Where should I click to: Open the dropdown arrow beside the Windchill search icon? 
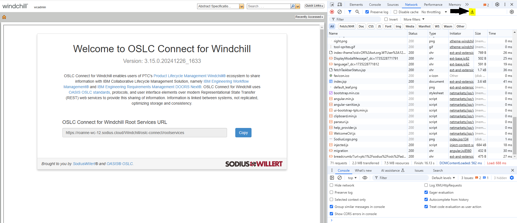(298, 6)
